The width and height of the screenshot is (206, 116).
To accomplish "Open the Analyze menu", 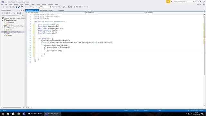I will click(44, 5).
